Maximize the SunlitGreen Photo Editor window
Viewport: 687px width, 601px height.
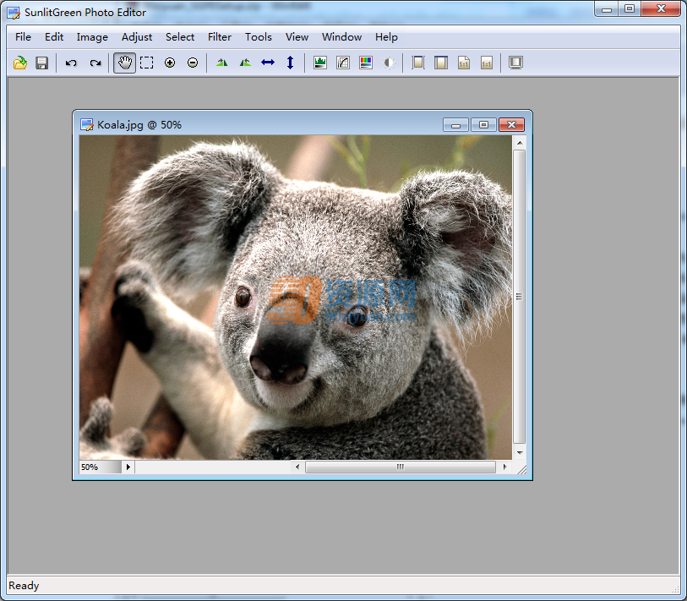[x=630, y=9]
